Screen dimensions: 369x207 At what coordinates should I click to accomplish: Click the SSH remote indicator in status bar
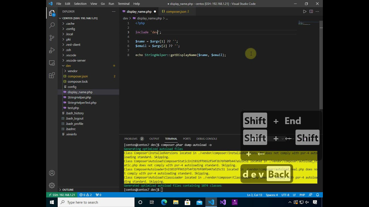click(61, 195)
